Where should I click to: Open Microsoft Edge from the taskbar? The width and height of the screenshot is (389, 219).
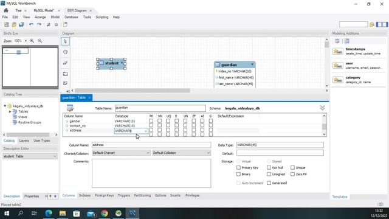[49, 213]
